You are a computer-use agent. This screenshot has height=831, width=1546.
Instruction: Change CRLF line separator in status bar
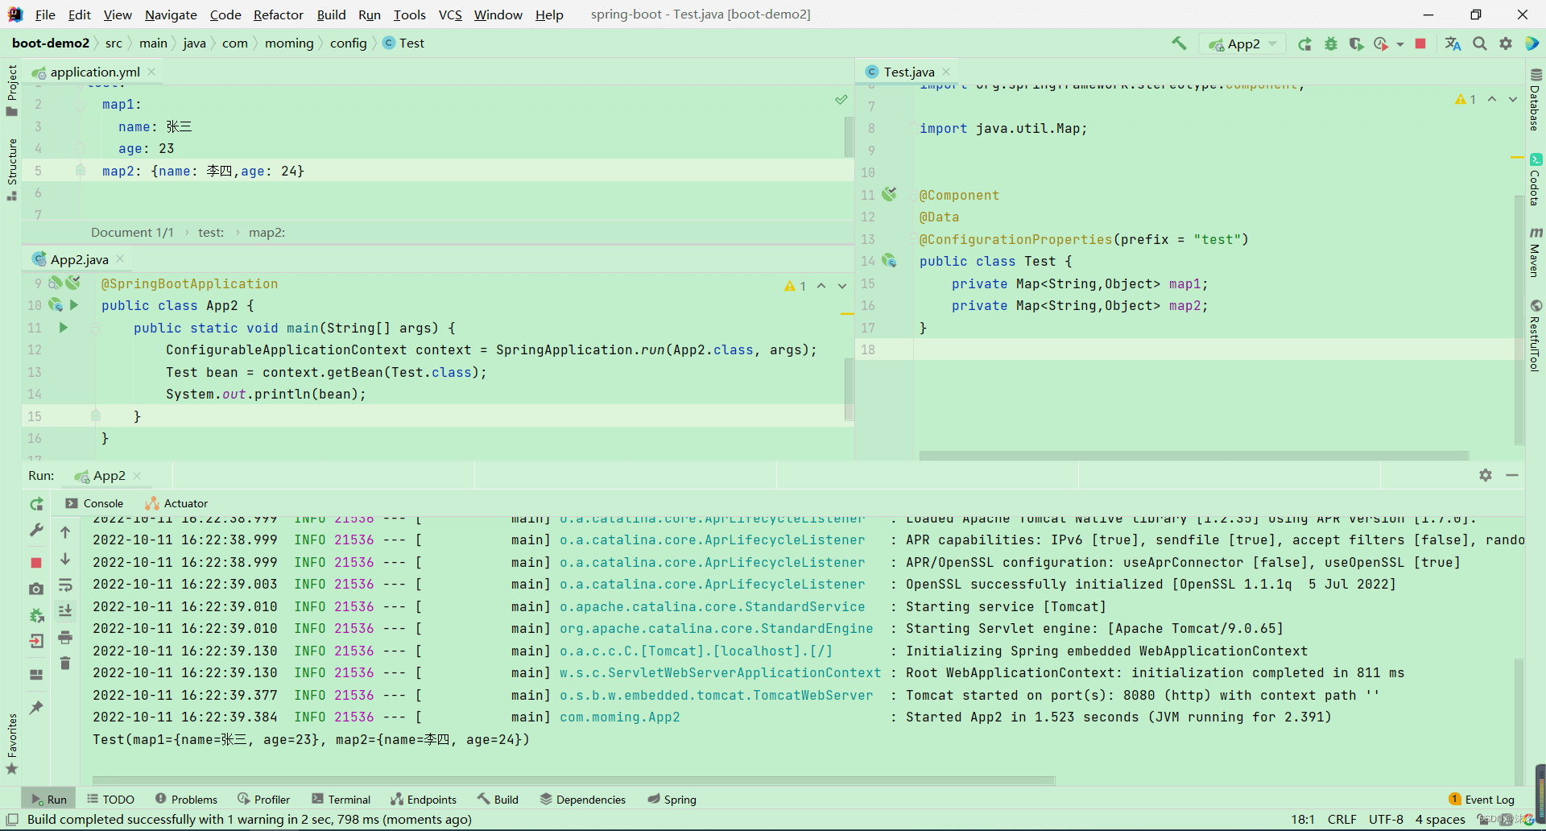click(x=1341, y=820)
